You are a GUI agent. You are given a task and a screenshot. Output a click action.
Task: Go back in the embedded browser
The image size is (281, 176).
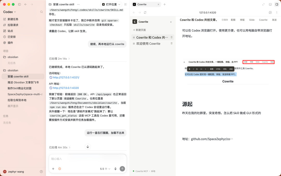click(134, 12)
